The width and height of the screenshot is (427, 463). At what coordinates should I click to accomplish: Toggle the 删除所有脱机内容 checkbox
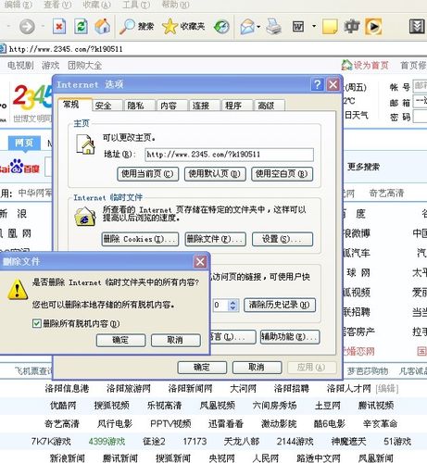click(37, 323)
